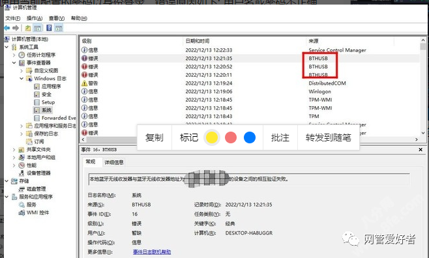Select the 12:22:33 Service Control Manager row
429x258 pixels.
pos(250,50)
